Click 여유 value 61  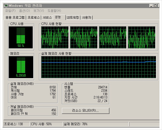[54, 97]
